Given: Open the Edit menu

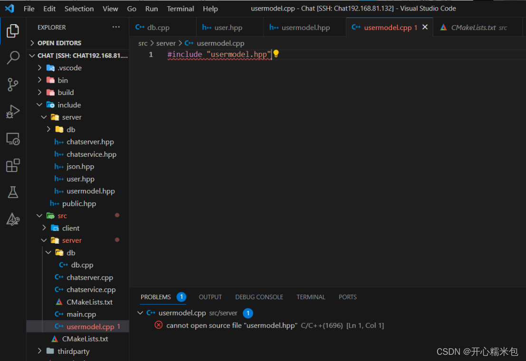Looking at the screenshot, I should click(x=49, y=9).
